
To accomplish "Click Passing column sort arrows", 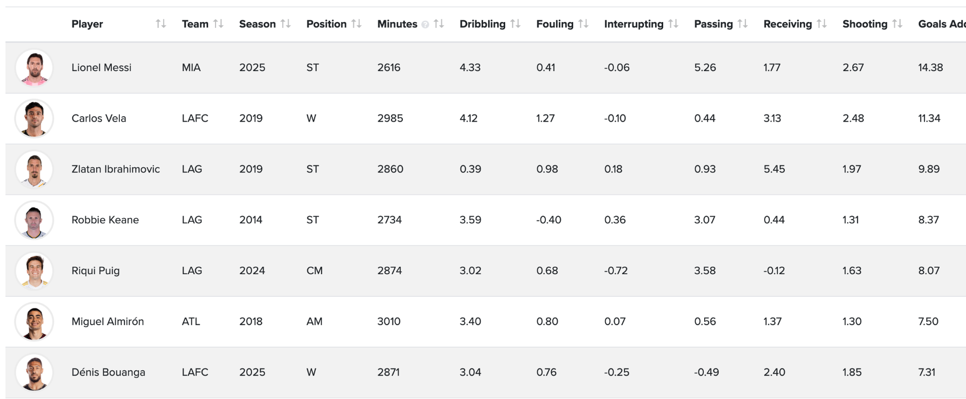I will click(x=743, y=24).
